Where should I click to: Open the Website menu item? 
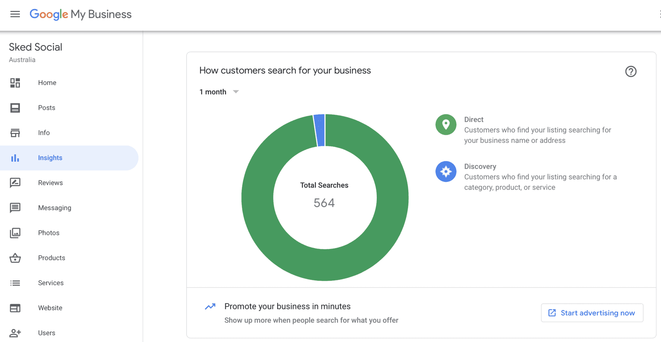tap(50, 308)
